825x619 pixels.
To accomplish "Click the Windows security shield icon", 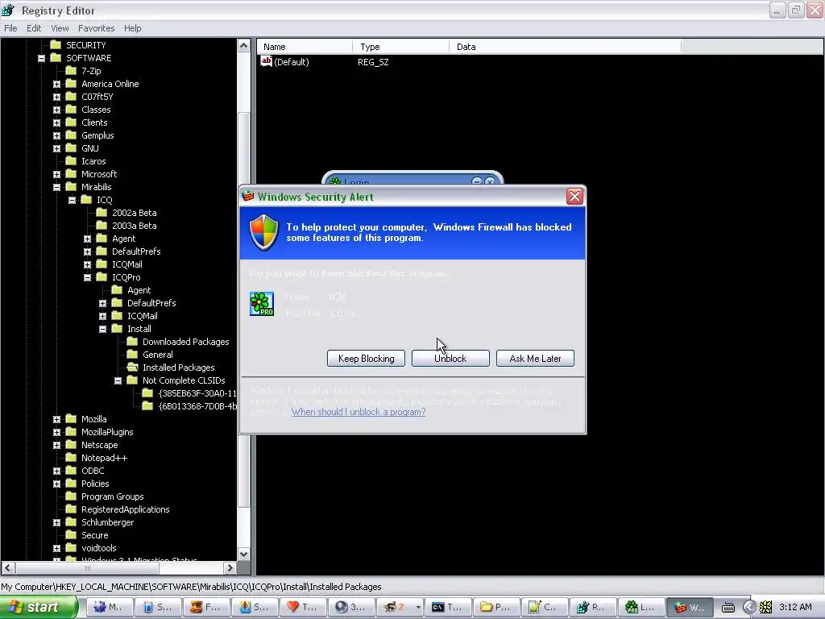I will (263, 232).
